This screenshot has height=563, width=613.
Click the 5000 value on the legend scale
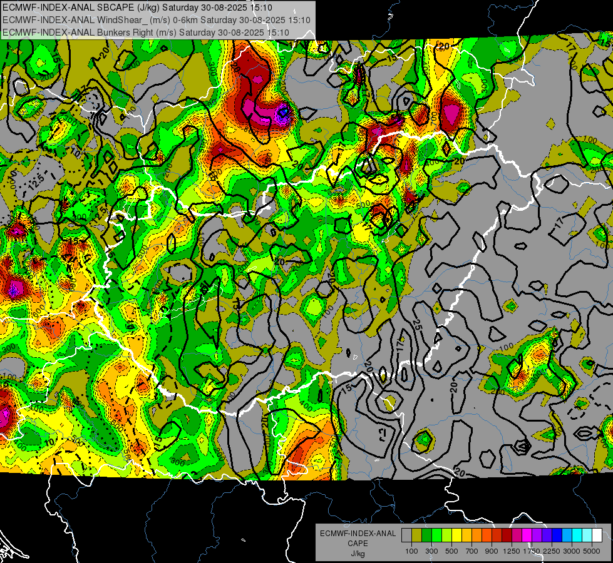point(592,551)
